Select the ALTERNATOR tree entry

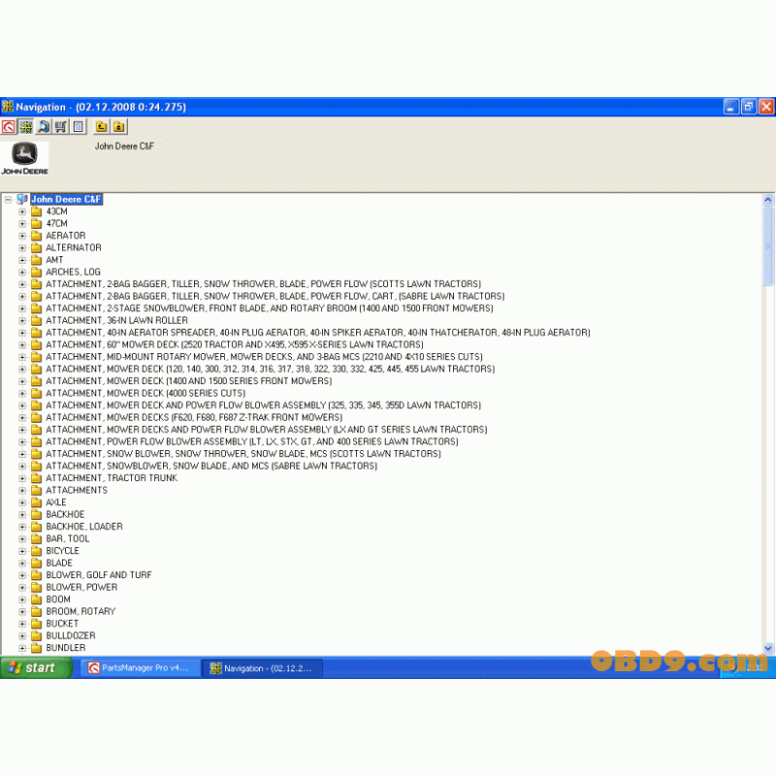coord(74,248)
